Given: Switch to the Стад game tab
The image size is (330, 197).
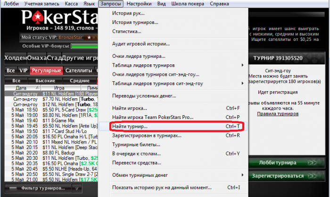Looking at the screenshot, I should (54, 58).
